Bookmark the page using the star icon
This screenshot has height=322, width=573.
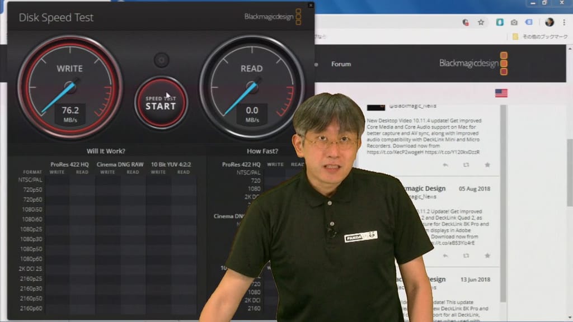(x=482, y=23)
